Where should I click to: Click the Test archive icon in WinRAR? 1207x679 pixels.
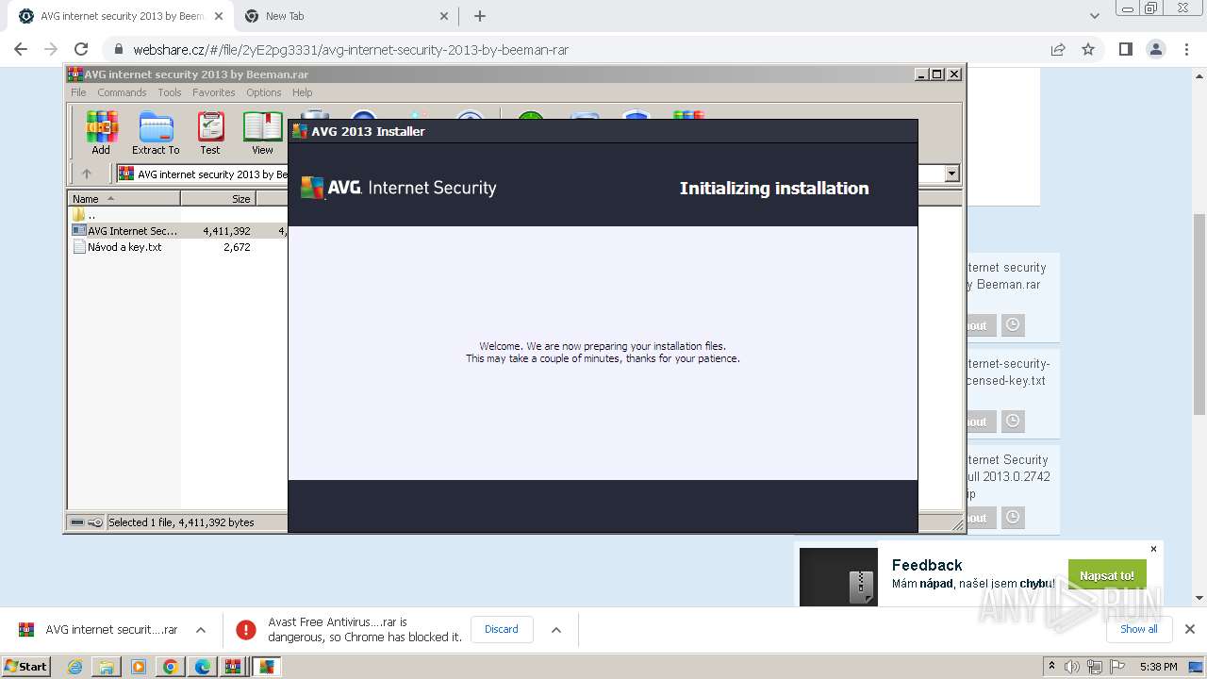pos(210,133)
